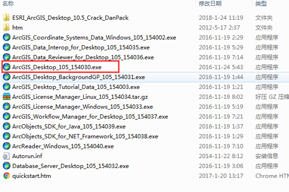This screenshot has height=192, width=289.
Task: Click the date 2016-11-19 8:02
Action: click(221, 97)
